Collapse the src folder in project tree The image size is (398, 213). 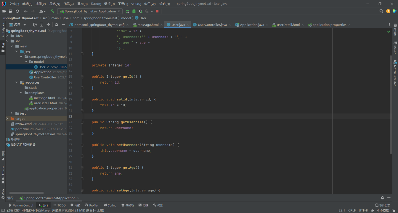(7, 41)
